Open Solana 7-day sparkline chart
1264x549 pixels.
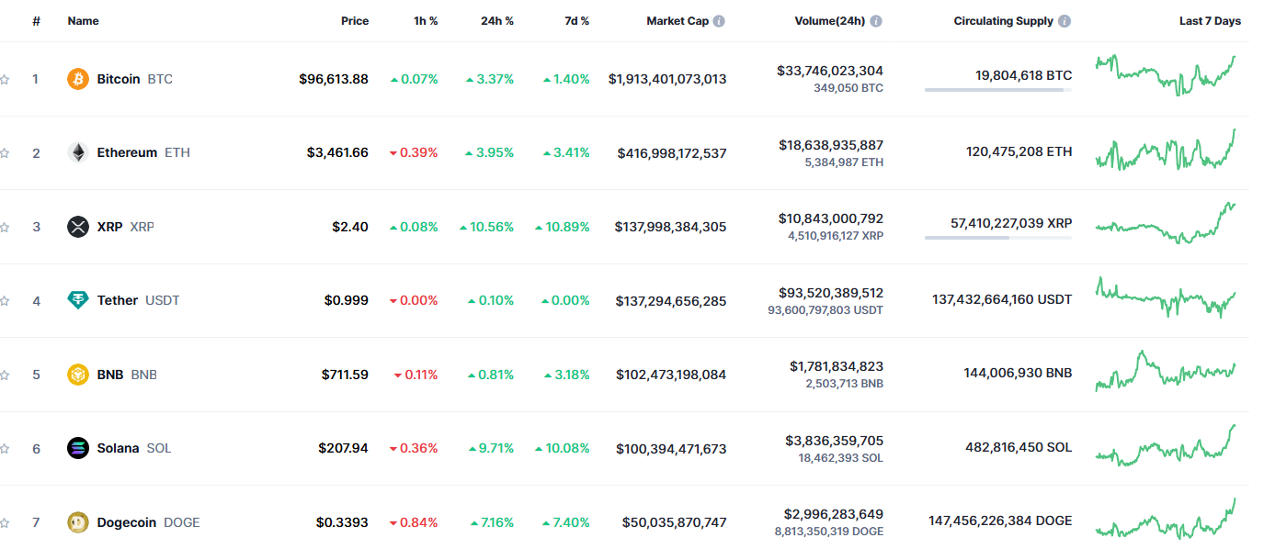click(x=1166, y=445)
